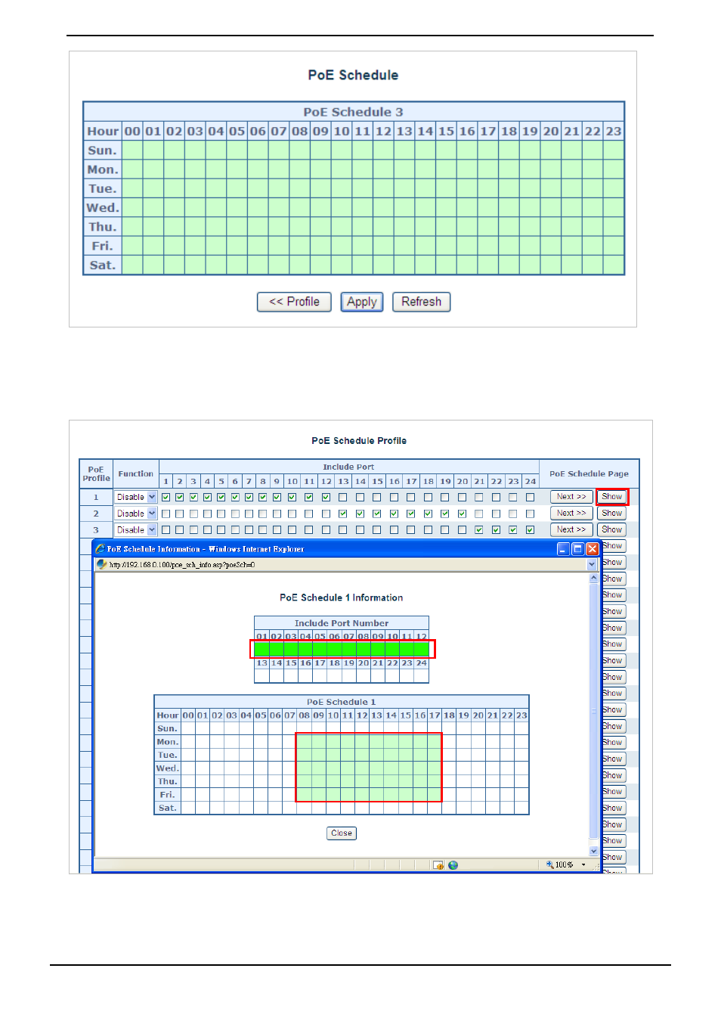
Task: Minimize the PoE Schedule Information popup
Action: [563, 549]
